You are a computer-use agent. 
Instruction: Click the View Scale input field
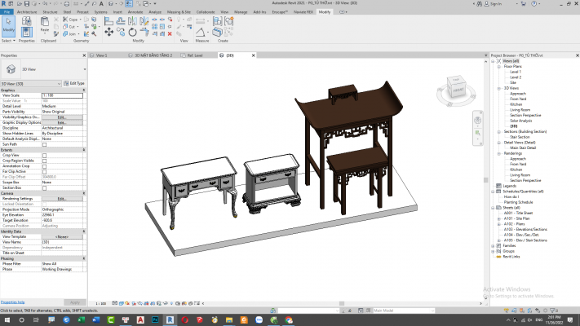pyautogui.click(x=63, y=95)
